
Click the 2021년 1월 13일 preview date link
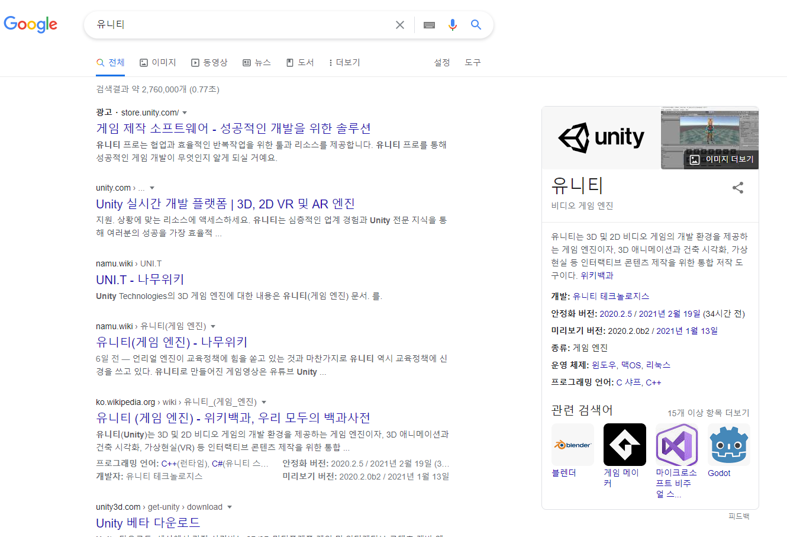coord(687,331)
